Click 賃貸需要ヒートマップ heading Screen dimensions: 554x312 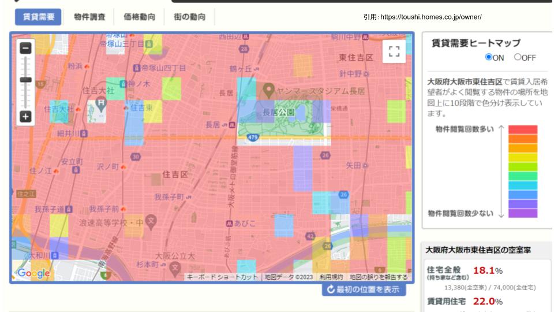tap(476, 43)
